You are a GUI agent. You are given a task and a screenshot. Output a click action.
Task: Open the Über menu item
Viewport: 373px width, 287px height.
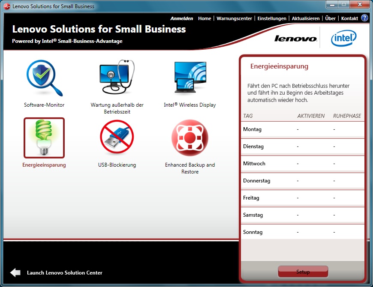click(x=331, y=18)
